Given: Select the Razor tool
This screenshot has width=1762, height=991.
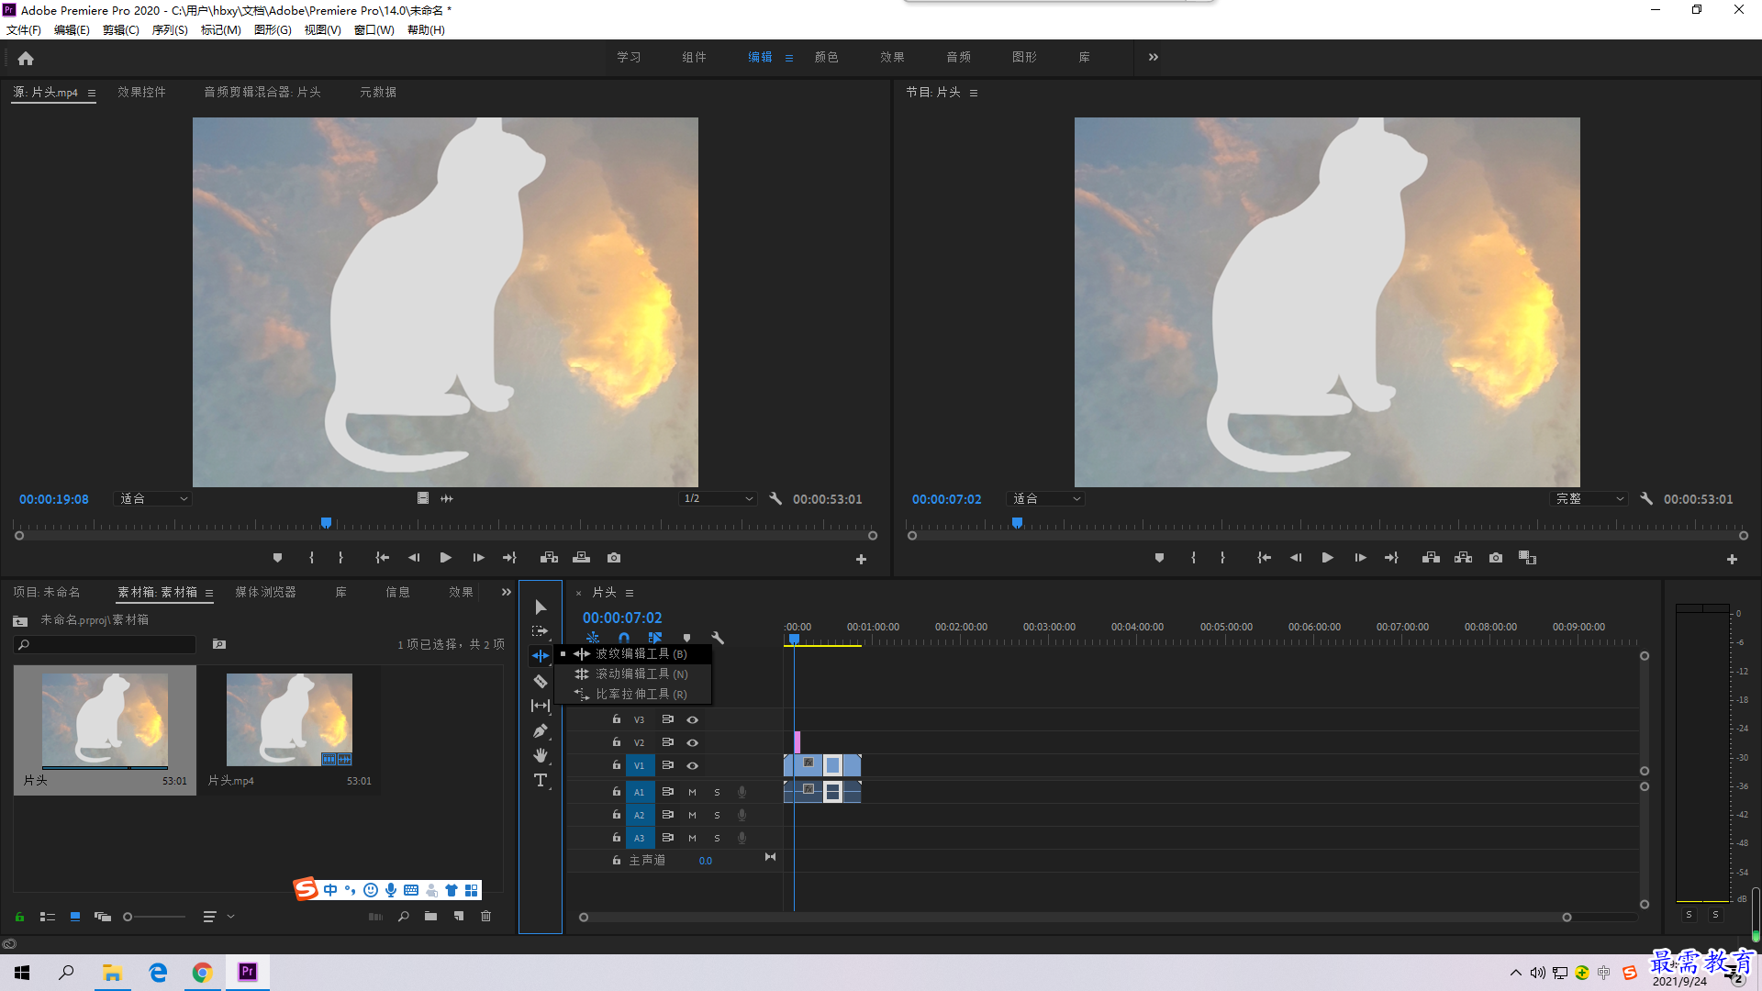Looking at the screenshot, I should 541,681.
